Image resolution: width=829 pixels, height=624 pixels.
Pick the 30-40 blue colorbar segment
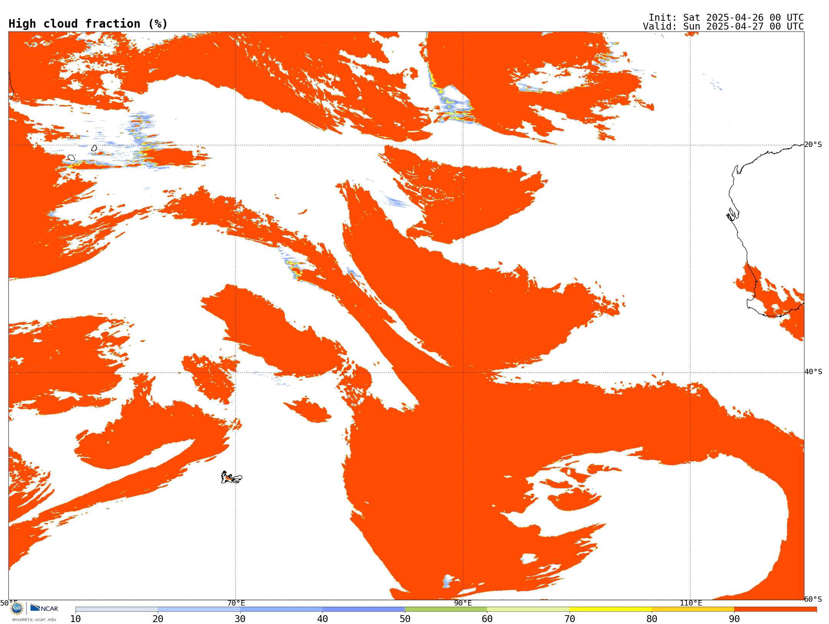281,609
